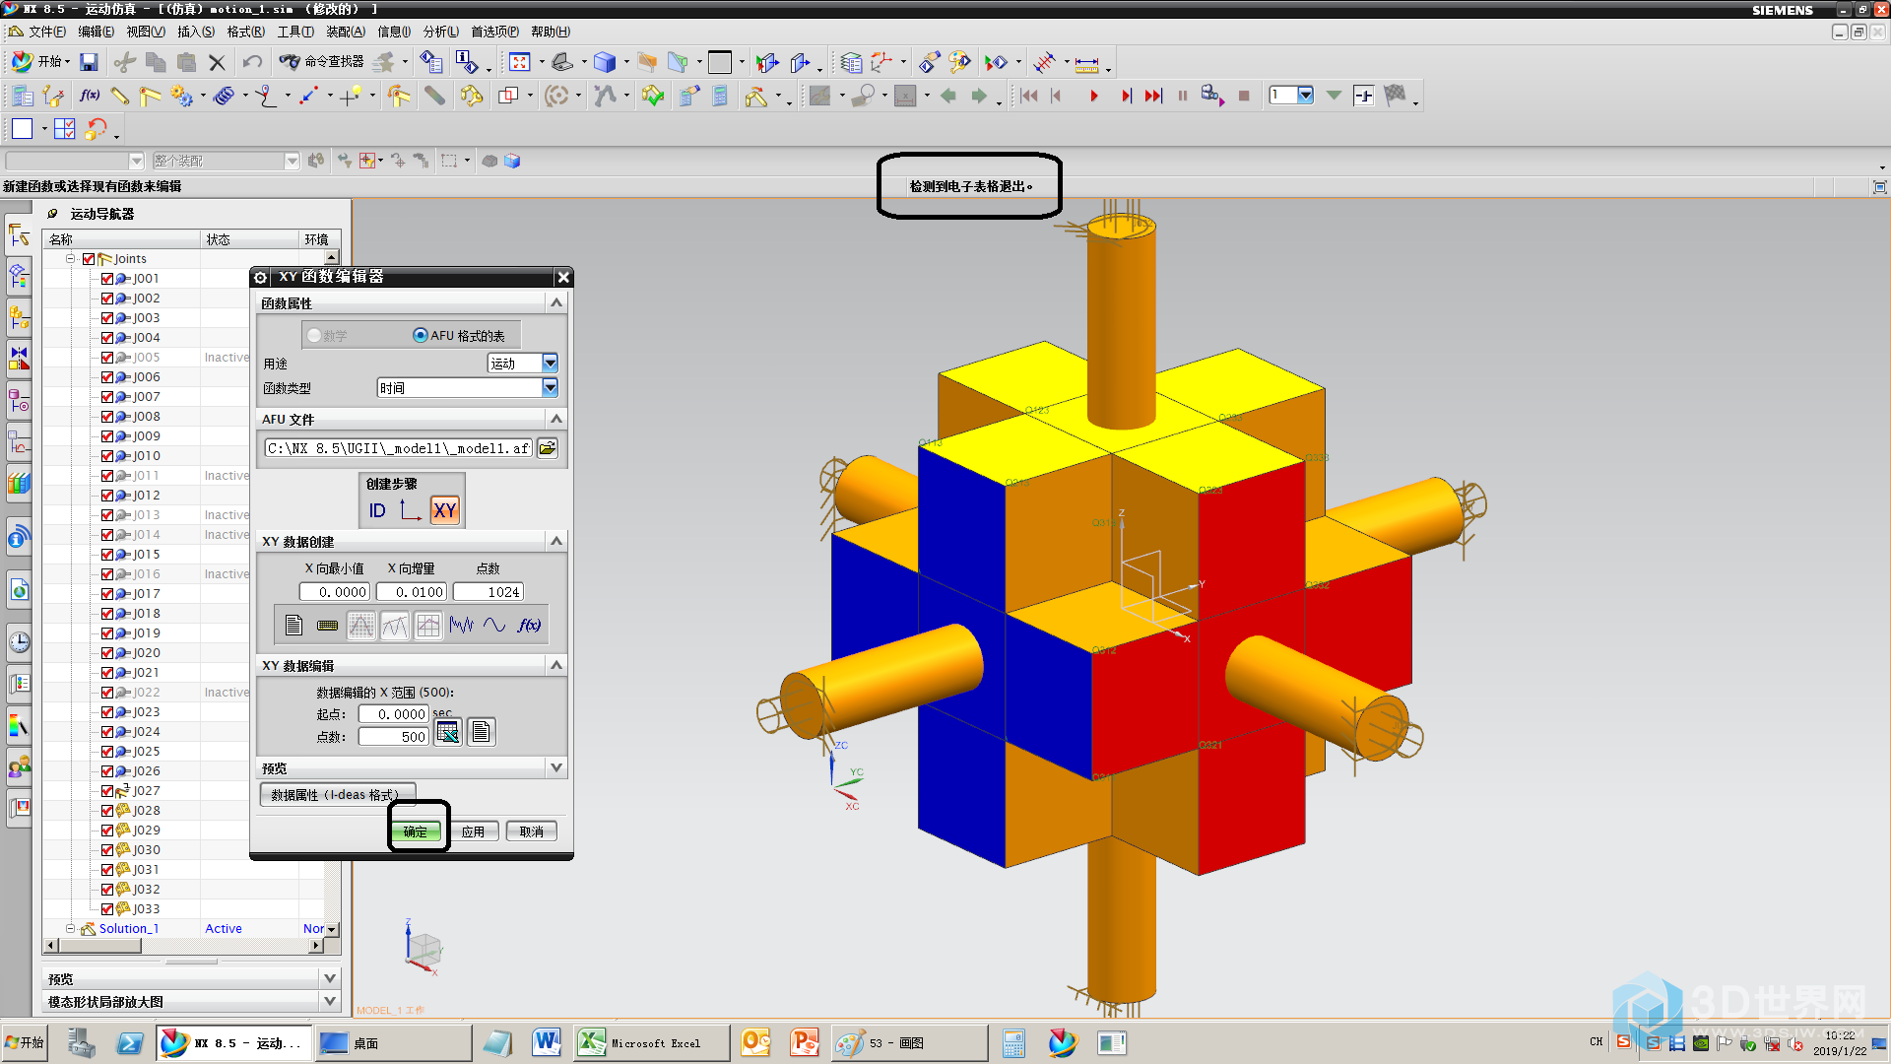Browse for AFU file with folder icon
The height and width of the screenshot is (1064, 1891).
click(548, 448)
